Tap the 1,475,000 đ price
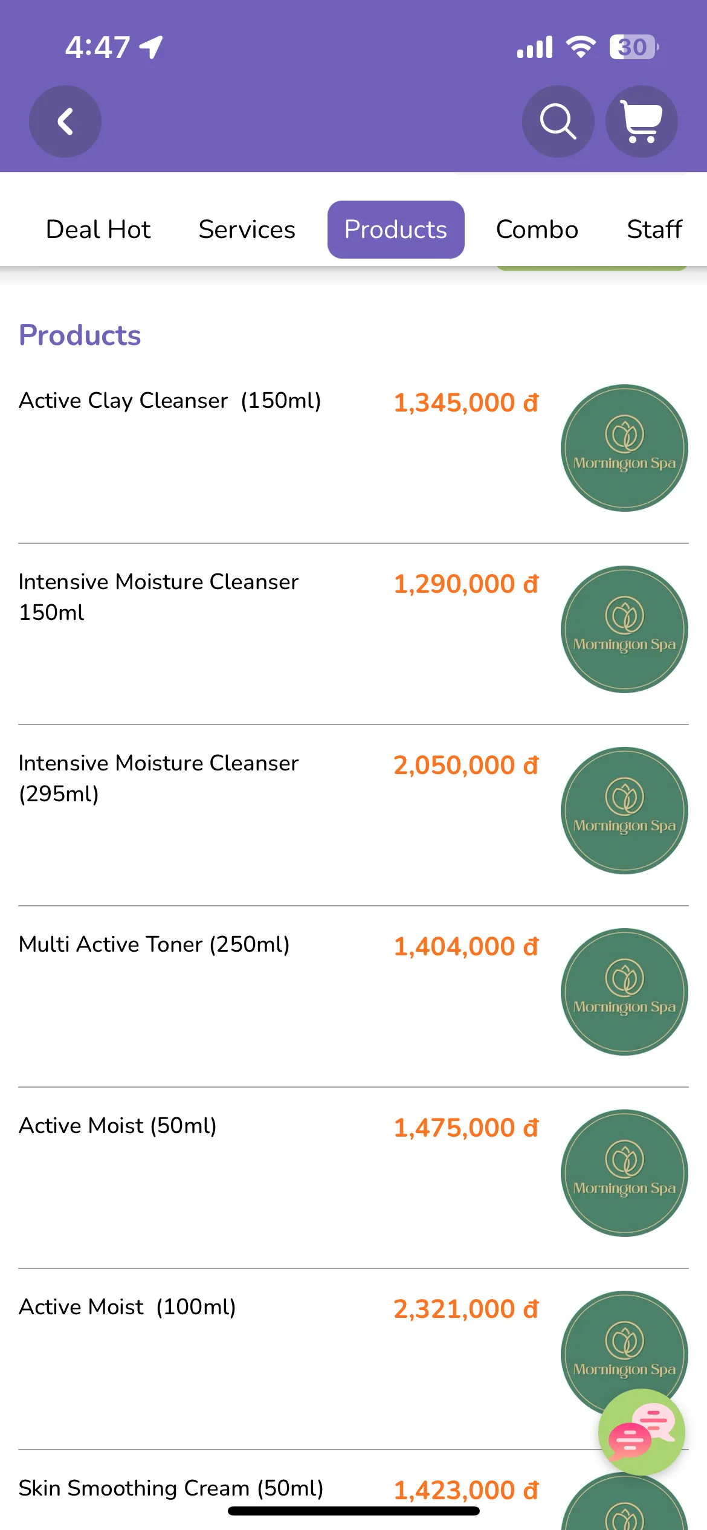Viewport: 707px width, 1530px height. (x=466, y=1128)
